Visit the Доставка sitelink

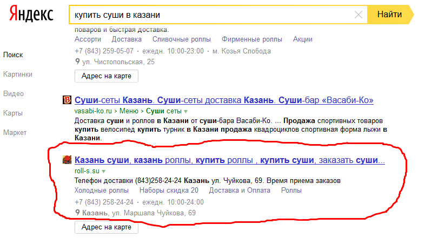coord(127,39)
